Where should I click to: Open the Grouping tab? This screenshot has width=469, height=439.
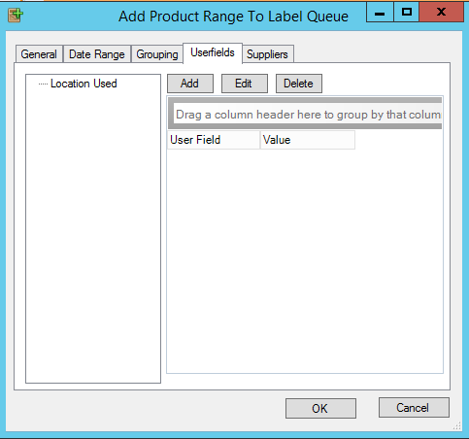[157, 54]
